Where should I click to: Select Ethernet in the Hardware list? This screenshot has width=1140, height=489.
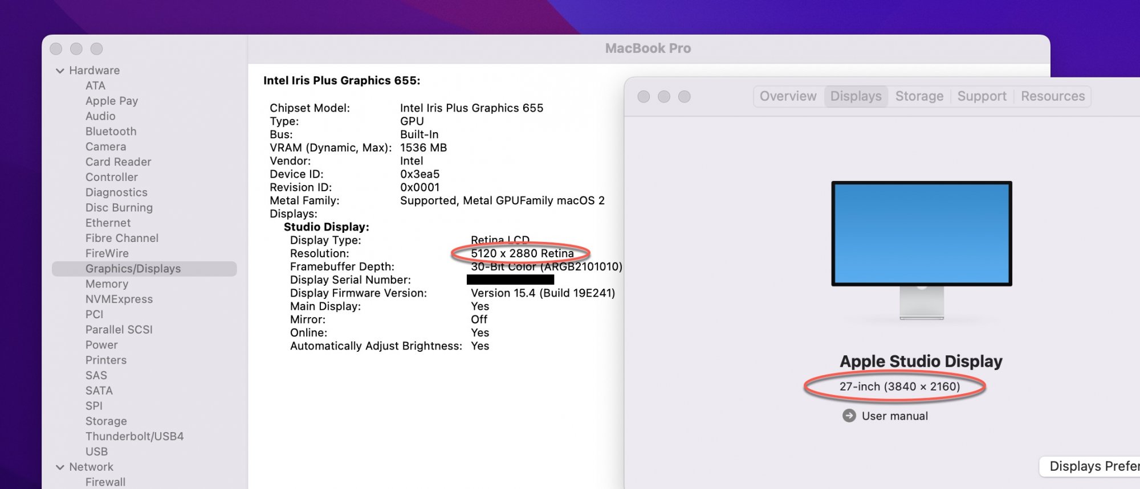click(x=108, y=223)
